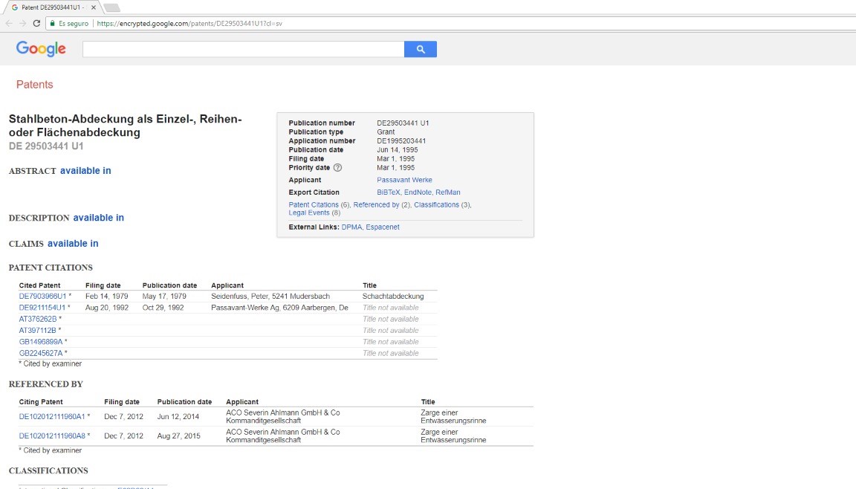The height and width of the screenshot is (489, 856).
Task: Click the browser forward arrow
Action: click(x=22, y=24)
